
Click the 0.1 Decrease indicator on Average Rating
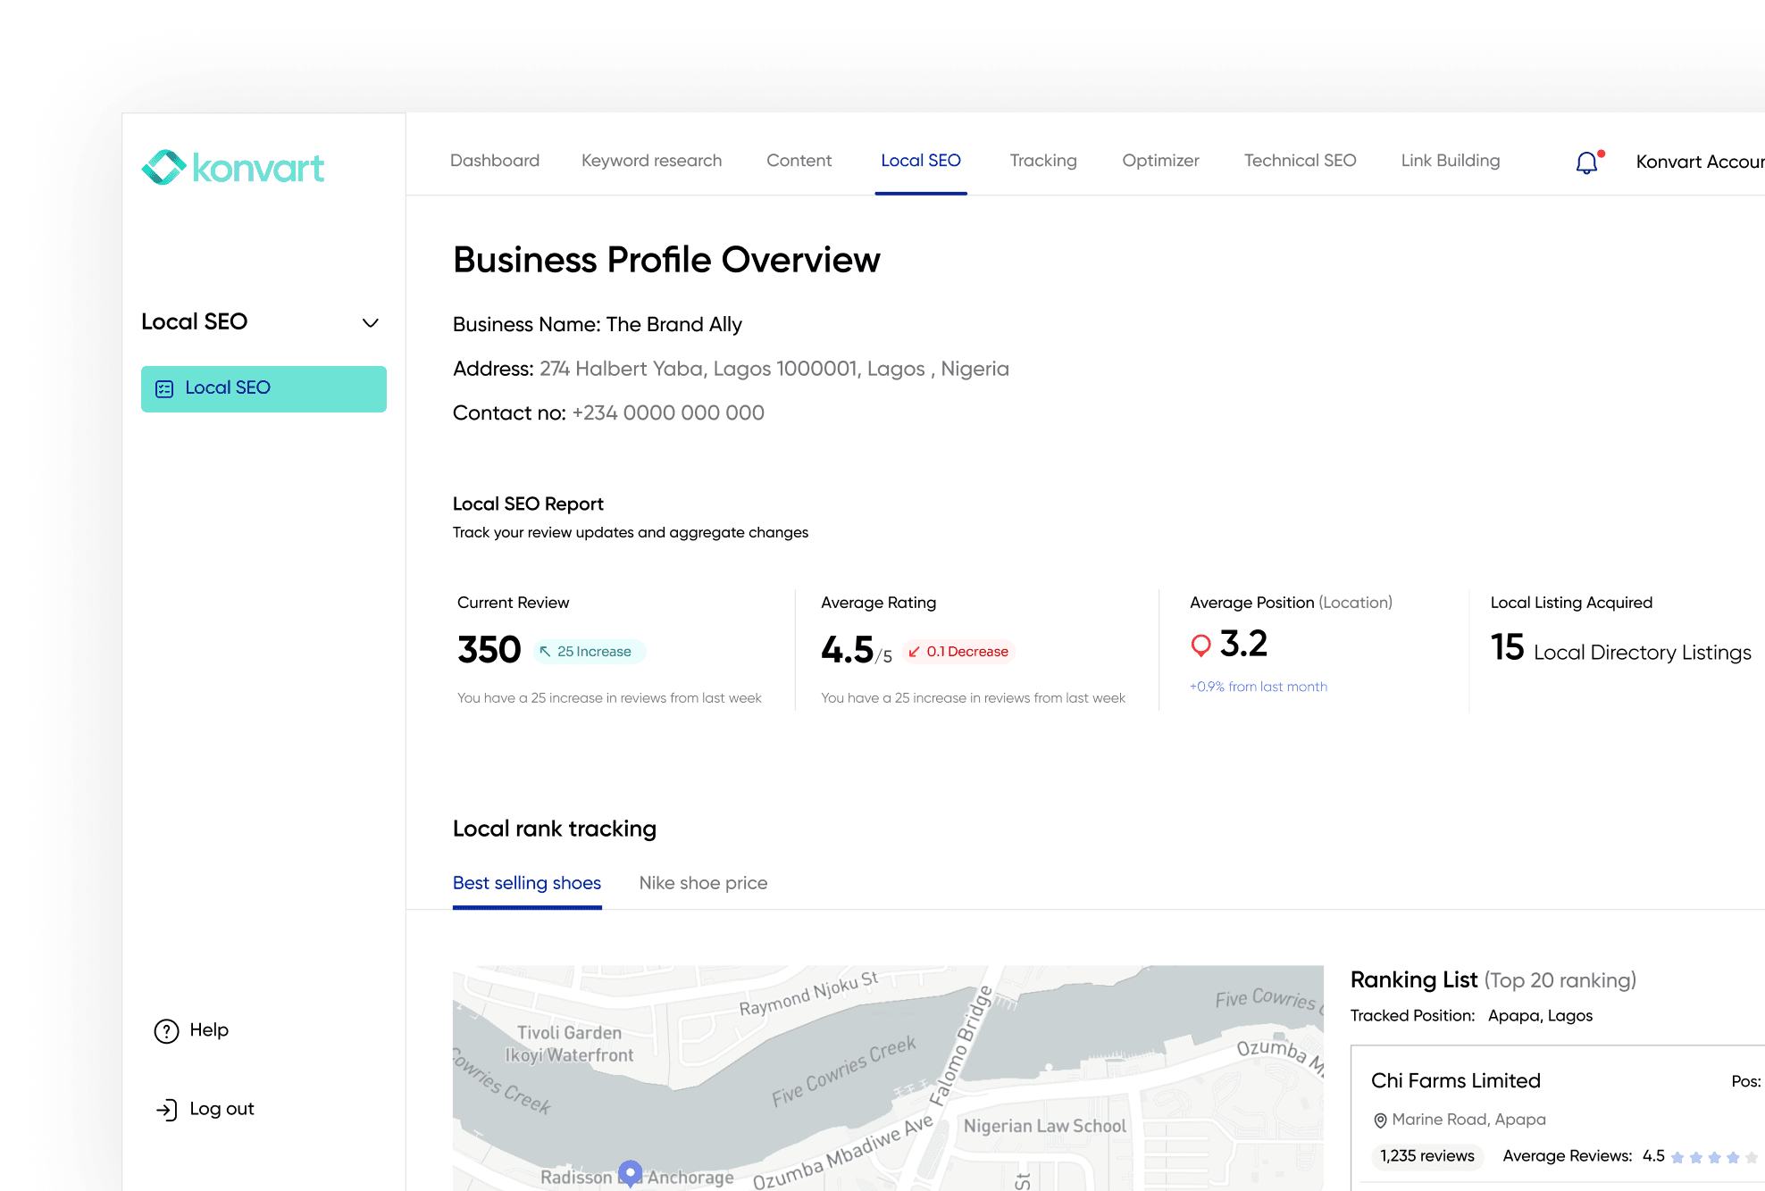[958, 651]
